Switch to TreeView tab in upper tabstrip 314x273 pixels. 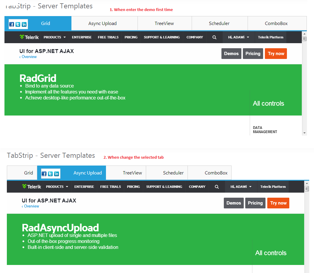point(164,24)
